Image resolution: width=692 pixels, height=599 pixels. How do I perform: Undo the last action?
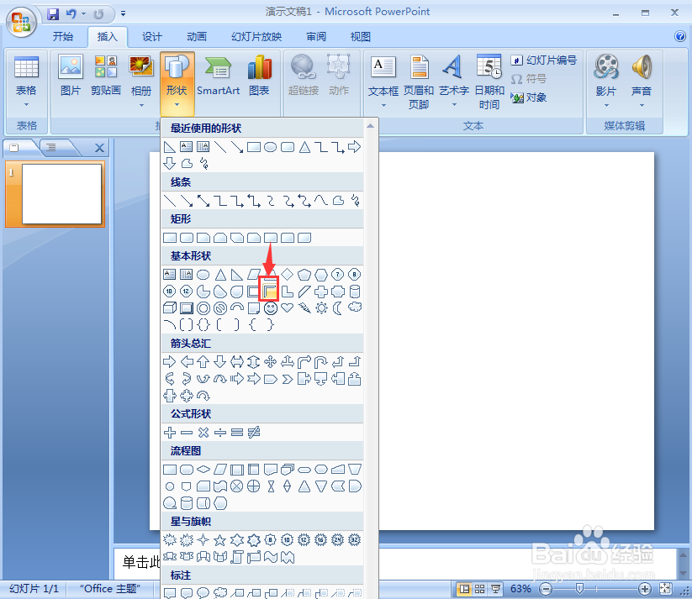point(71,14)
